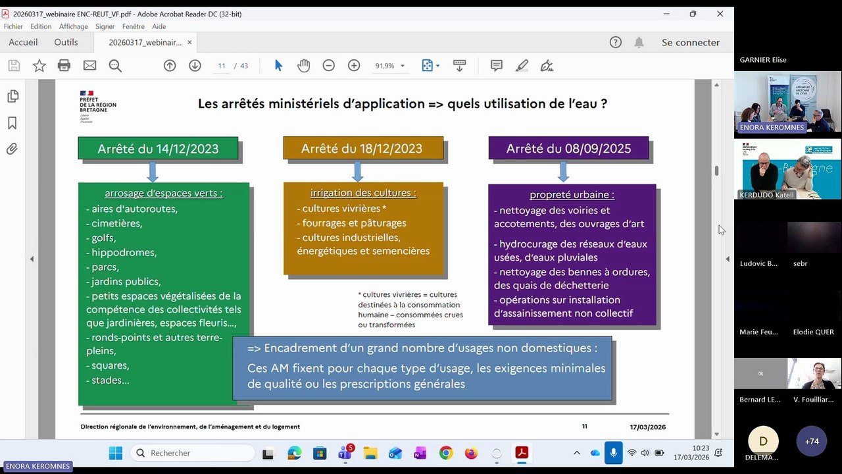
Task: Click the page number field showing 11
Action: tap(222, 66)
